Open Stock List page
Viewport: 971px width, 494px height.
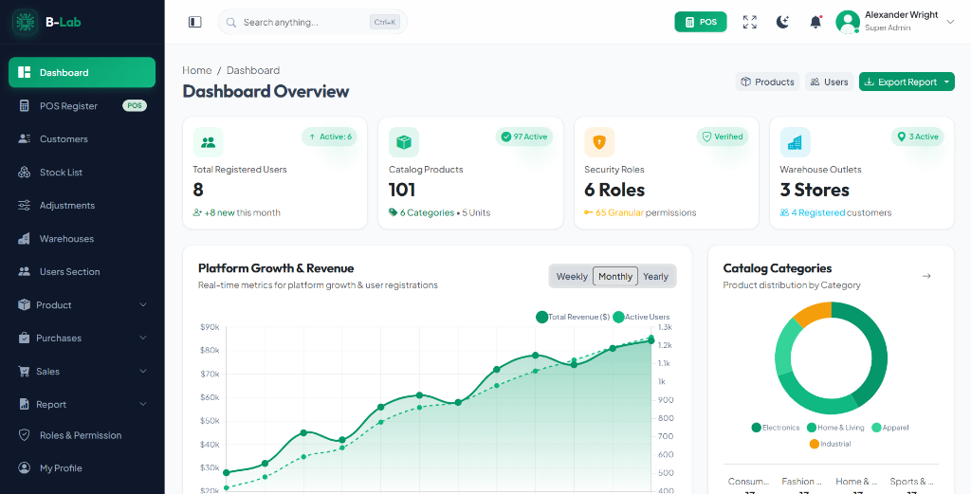(x=82, y=173)
